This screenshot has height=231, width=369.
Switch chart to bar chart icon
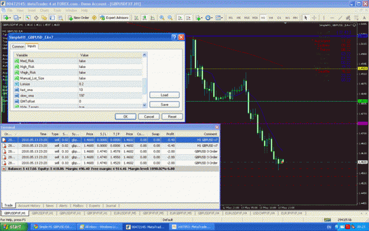coord(136,18)
